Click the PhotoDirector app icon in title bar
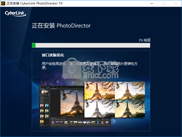This screenshot has width=182, height=137. pyautogui.click(x=3, y=3)
